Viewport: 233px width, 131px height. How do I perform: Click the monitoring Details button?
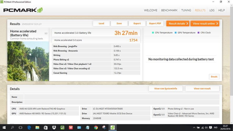coord(214,77)
